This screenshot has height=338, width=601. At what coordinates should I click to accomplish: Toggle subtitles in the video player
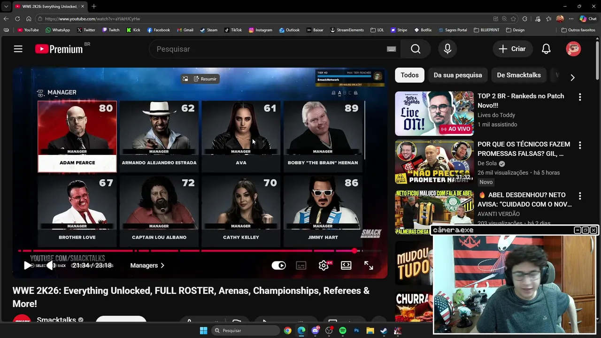click(301, 265)
